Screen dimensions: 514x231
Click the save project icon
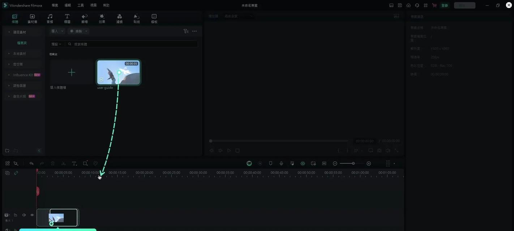click(x=400, y=5)
